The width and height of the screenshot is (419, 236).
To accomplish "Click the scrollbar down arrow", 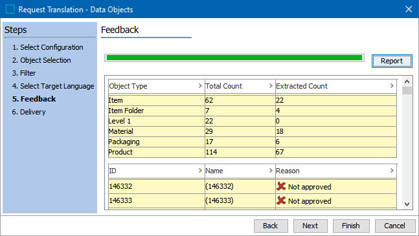I will tap(407, 204).
